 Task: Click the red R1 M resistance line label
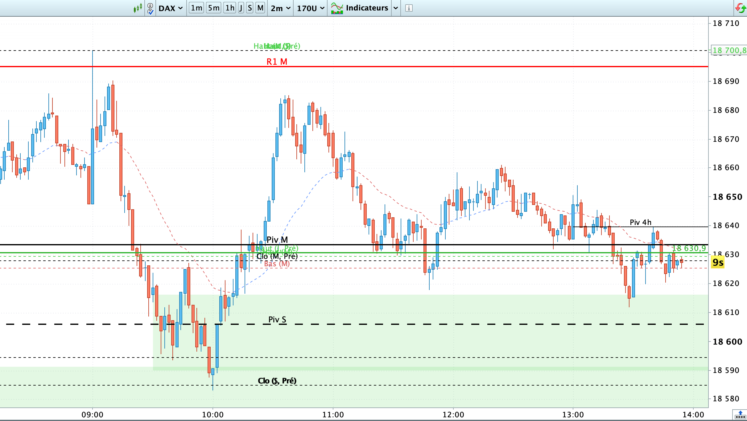point(277,62)
